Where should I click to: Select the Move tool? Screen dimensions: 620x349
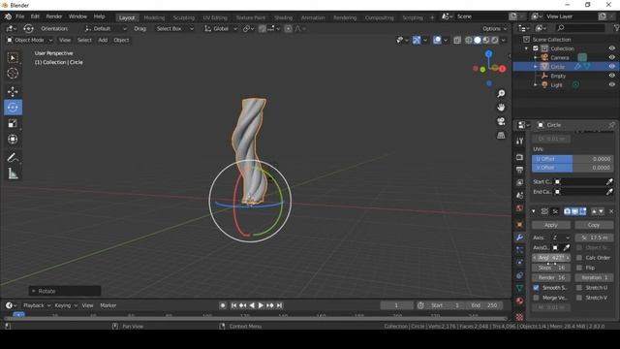(x=13, y=91)
